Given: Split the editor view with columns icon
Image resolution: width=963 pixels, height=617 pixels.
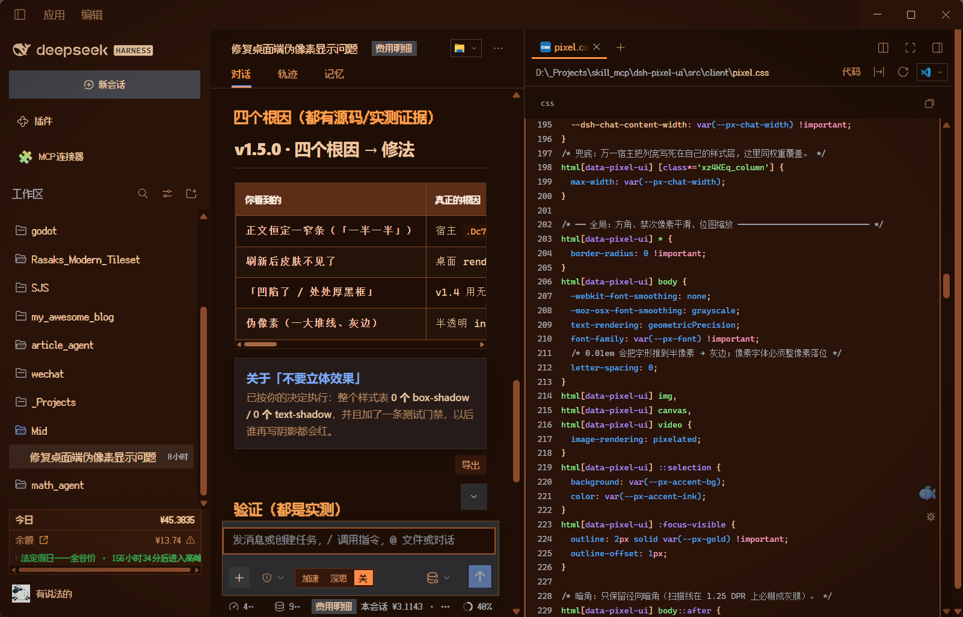Looking at the screenshot, I should 883,48.
